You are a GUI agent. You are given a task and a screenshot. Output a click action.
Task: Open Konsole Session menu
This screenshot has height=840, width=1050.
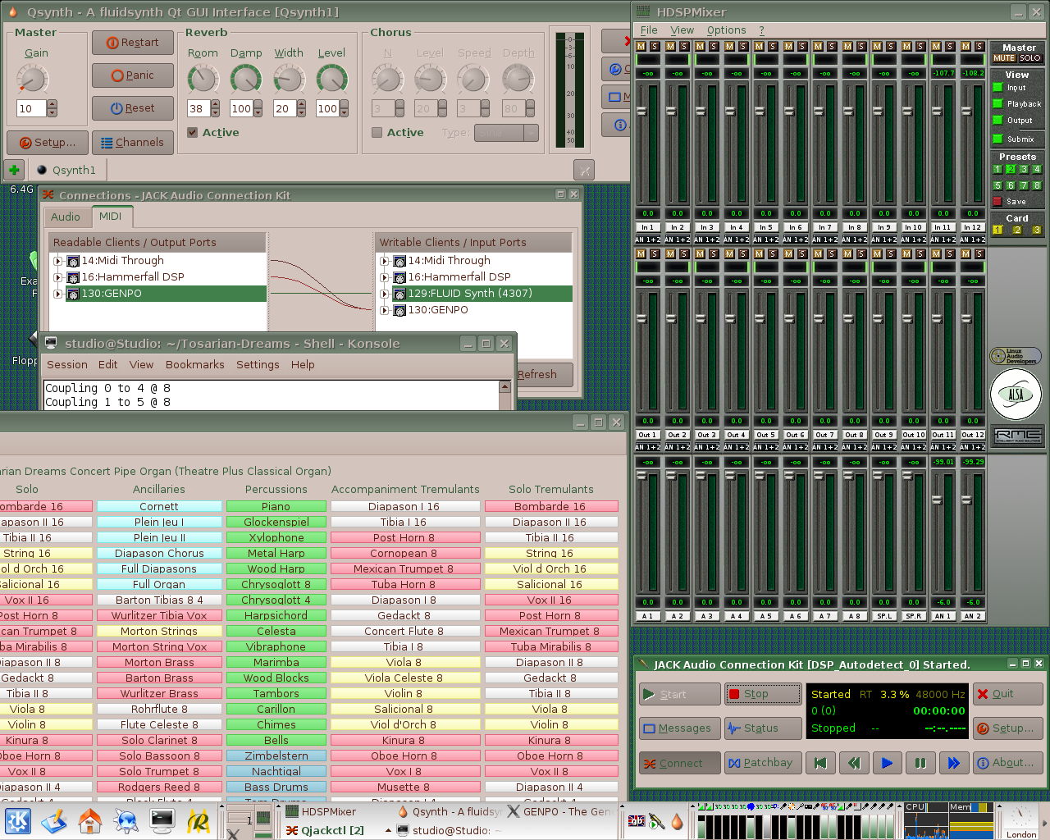(x=67, y=365)
